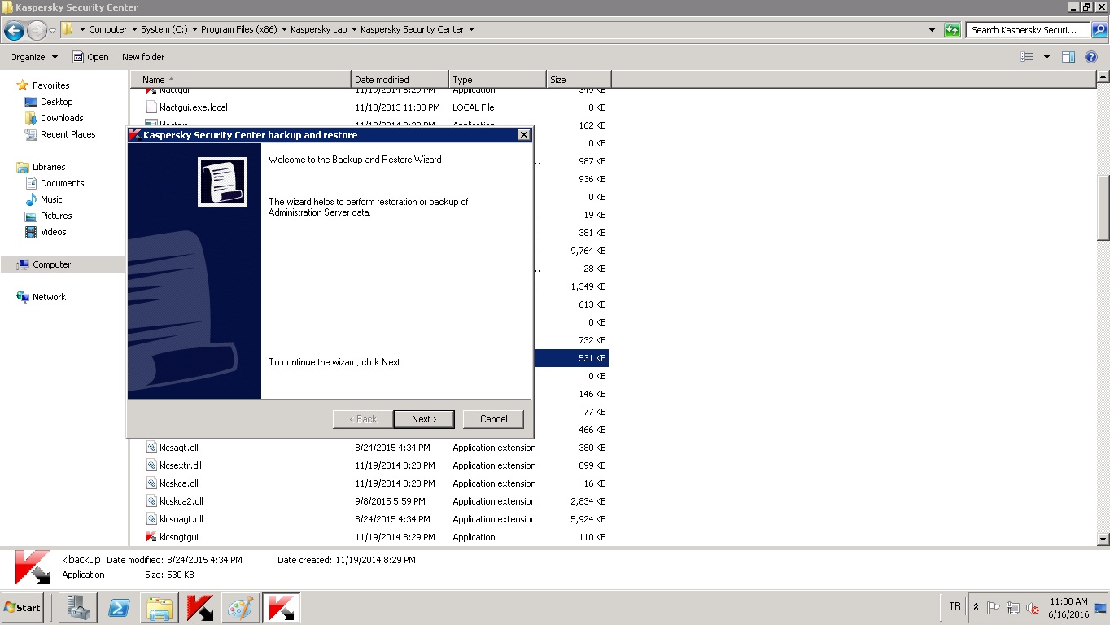Click the search magnifier icon
The height and width of the screenshot is (625, 1110).
pyautogui.click(x=1099, y=30)
